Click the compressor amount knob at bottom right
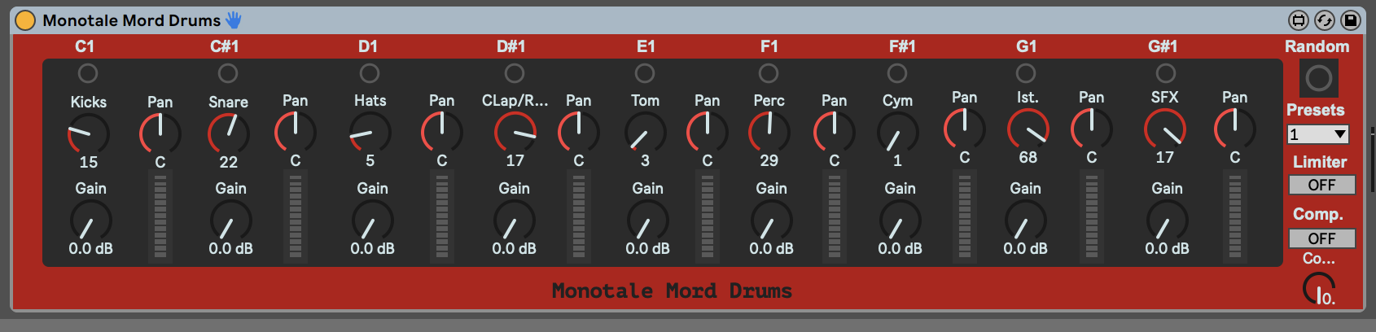 [1318, 288]
